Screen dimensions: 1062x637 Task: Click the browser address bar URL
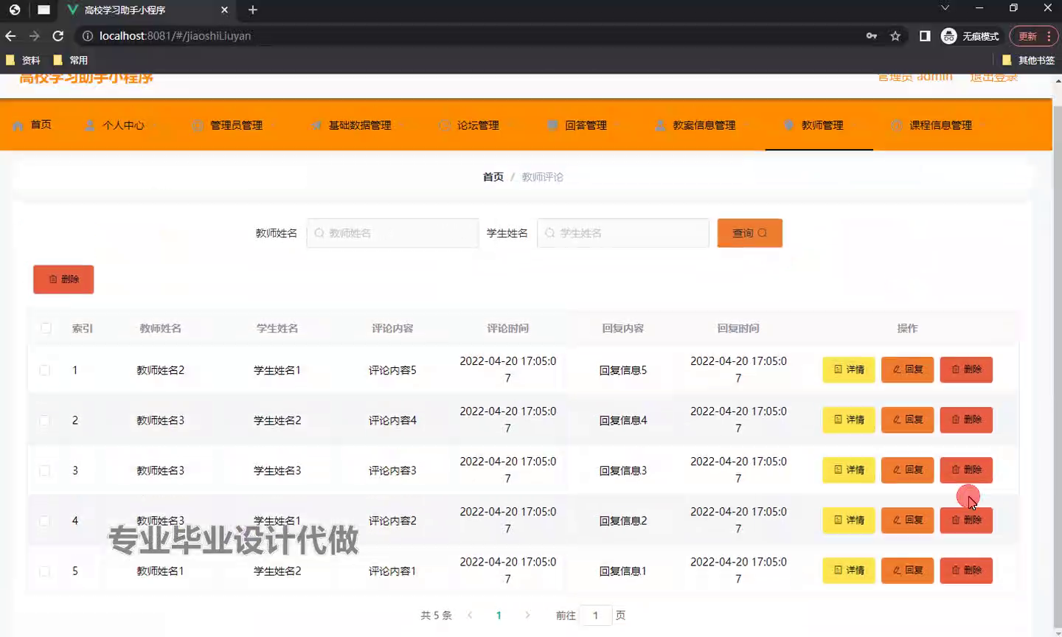click(x=175, y=35)
